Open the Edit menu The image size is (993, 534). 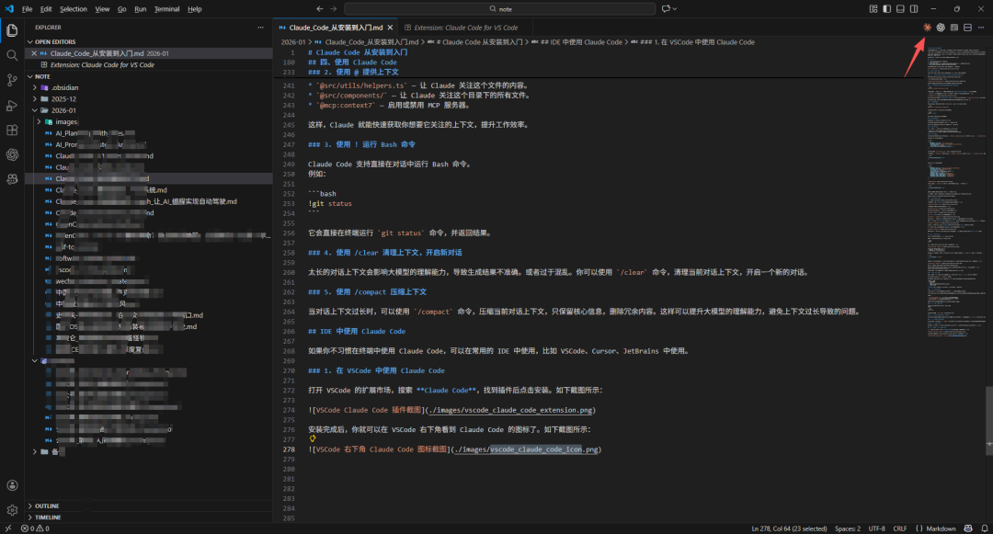46,9
